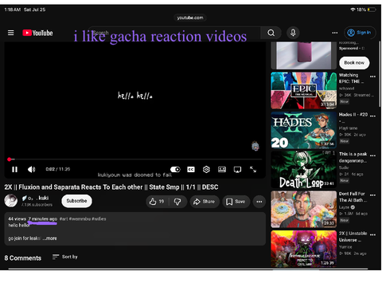
Task: Click the Wi-Fi status icon
Action: click(353, 10)
